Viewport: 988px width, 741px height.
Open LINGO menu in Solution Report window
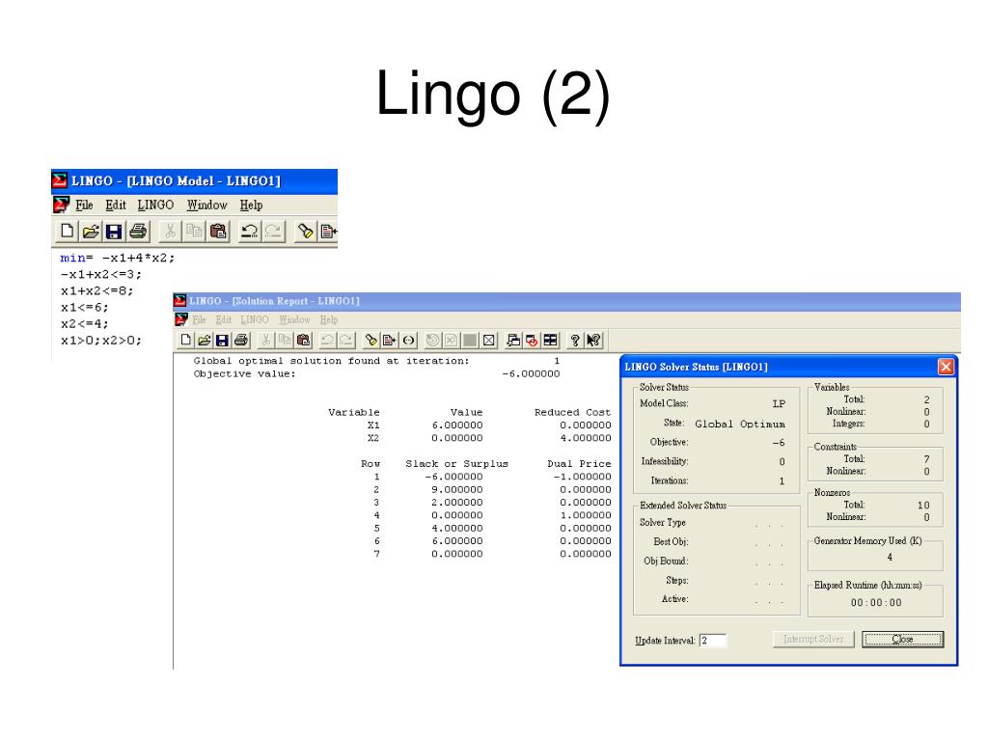pos(255,319)
